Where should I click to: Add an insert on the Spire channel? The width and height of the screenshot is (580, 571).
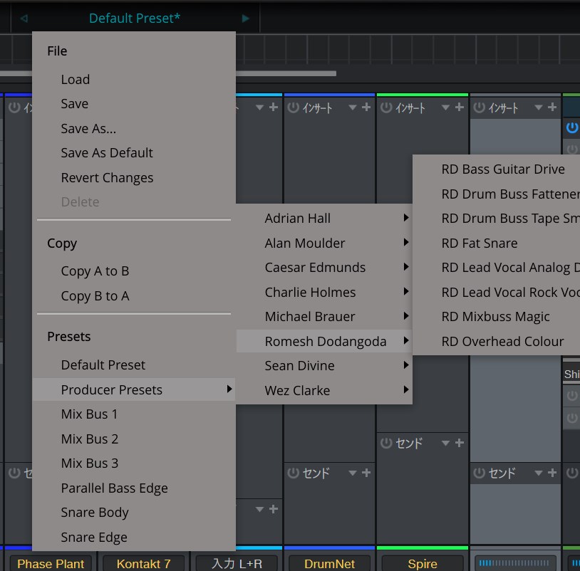coord(459,108)
